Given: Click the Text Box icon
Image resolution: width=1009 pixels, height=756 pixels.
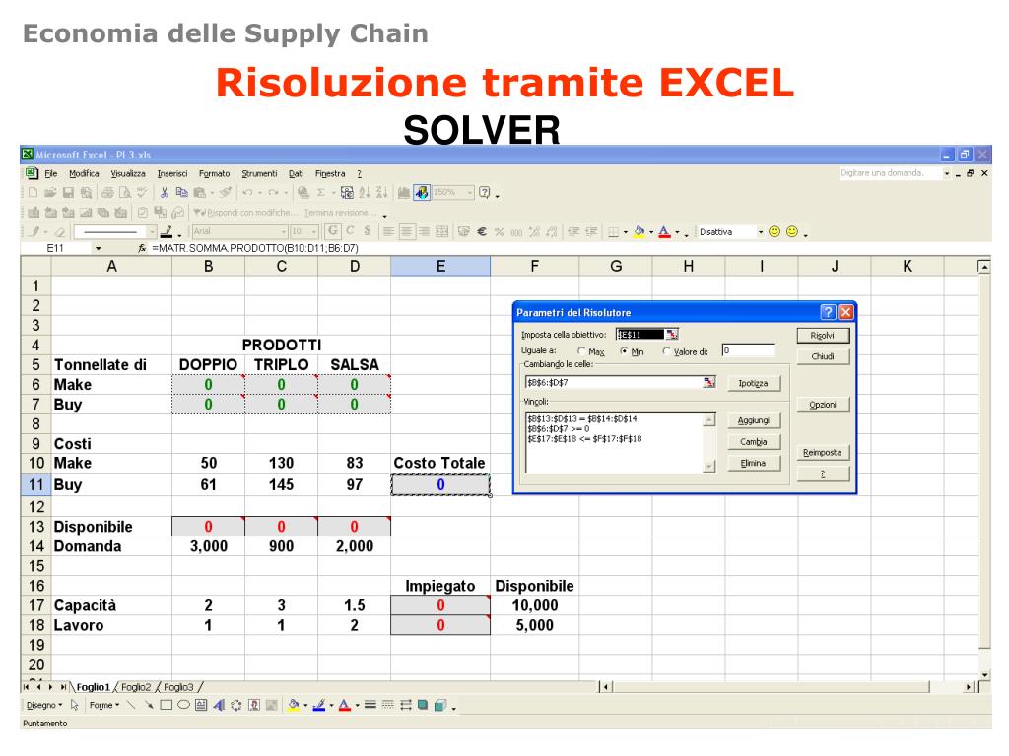Looking at the screenshot, I should click(201, 705).
